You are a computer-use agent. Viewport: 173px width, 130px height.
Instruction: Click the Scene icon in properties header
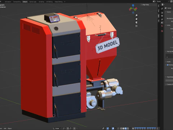point(166,8)
